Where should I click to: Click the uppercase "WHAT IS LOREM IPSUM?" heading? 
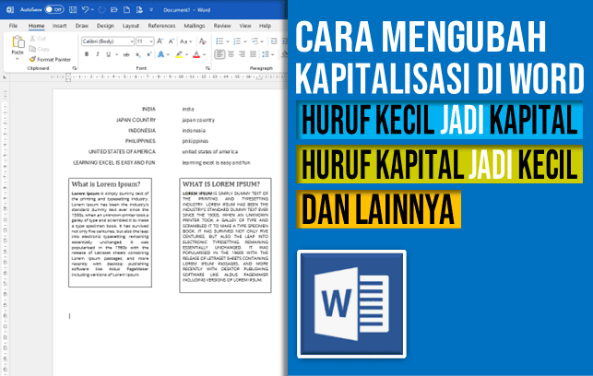click(221, 184)
